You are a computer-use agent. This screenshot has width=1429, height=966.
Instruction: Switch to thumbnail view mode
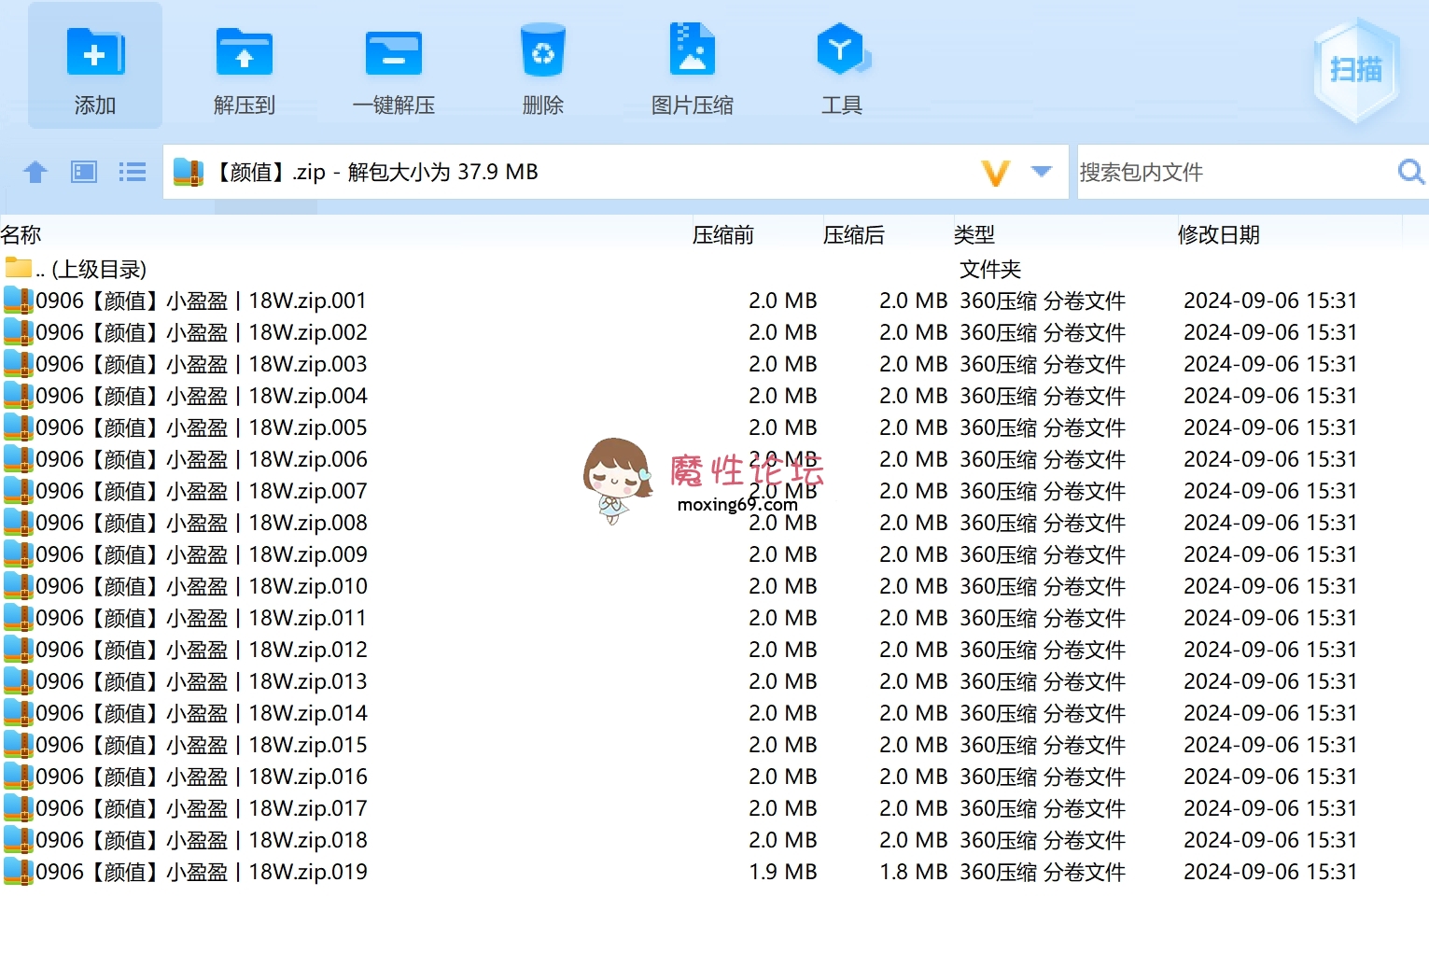click(x=83, y=172)
